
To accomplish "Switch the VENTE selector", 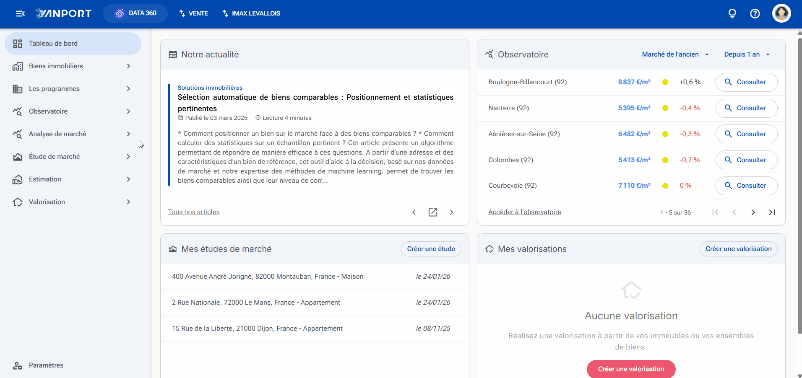I will (x=194, y=13).
